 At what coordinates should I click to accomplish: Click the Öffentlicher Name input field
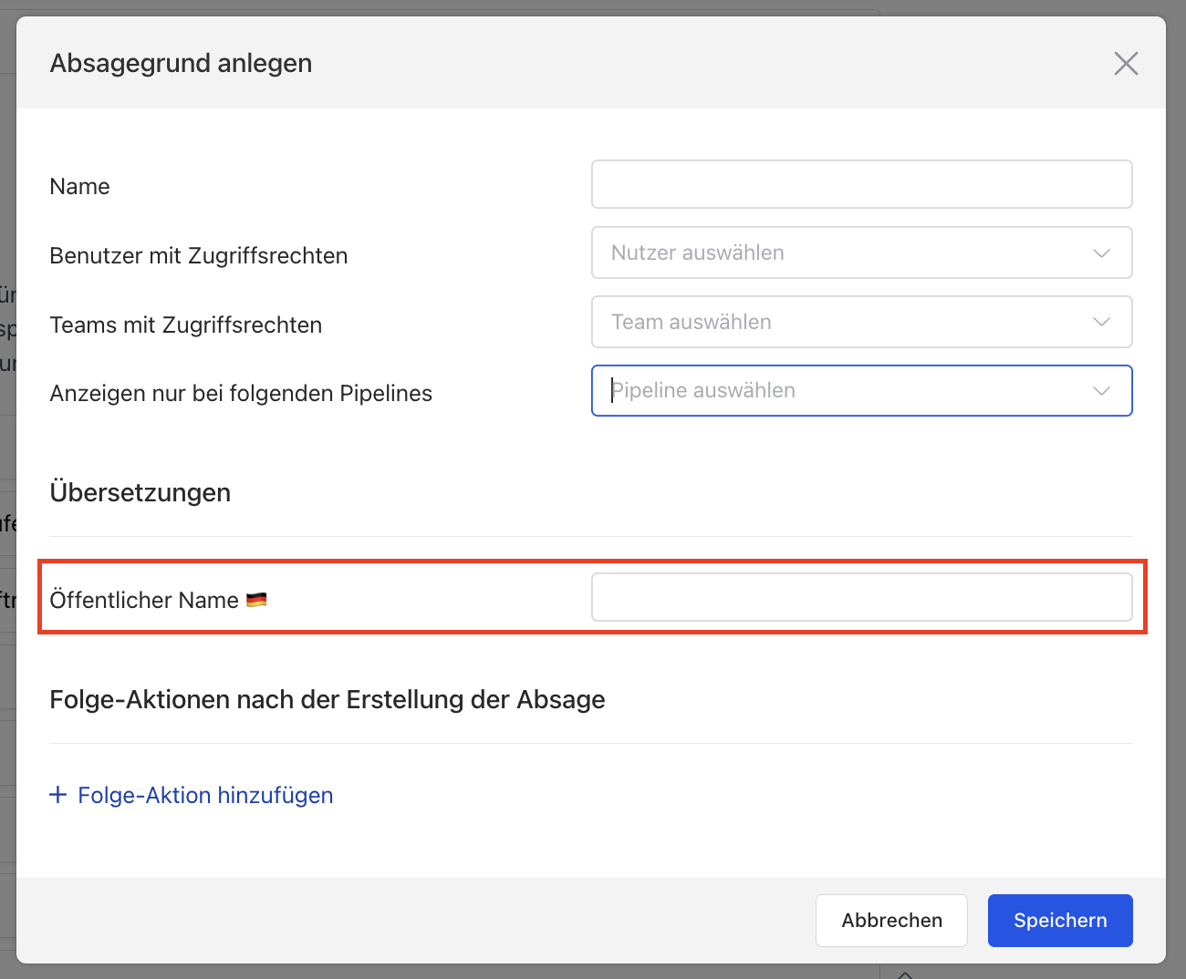[x=861, y=597]
